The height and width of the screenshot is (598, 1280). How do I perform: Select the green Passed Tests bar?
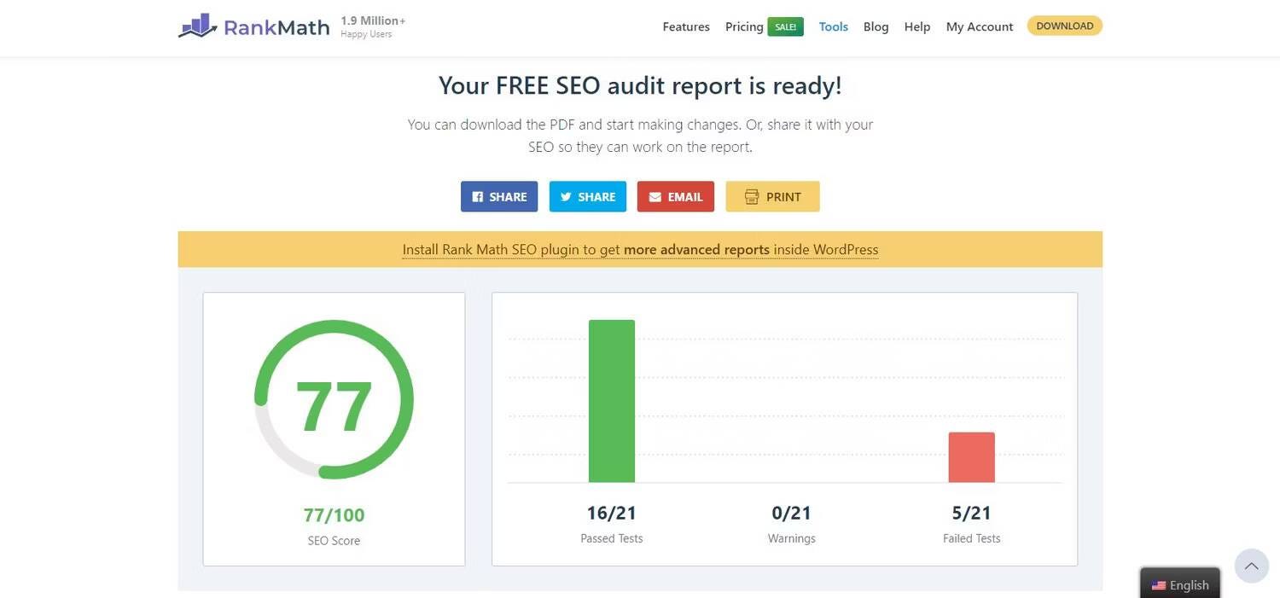[612, 401]
